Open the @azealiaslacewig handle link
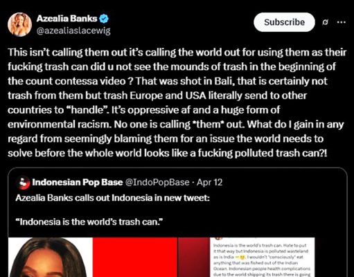Screen dimensions: 354x277 click(x=73, y=30)
